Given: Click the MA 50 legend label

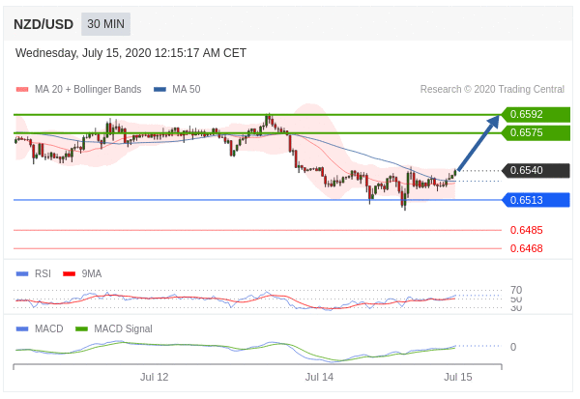Looking at the screenshot, I should click(x=186, y=89).
